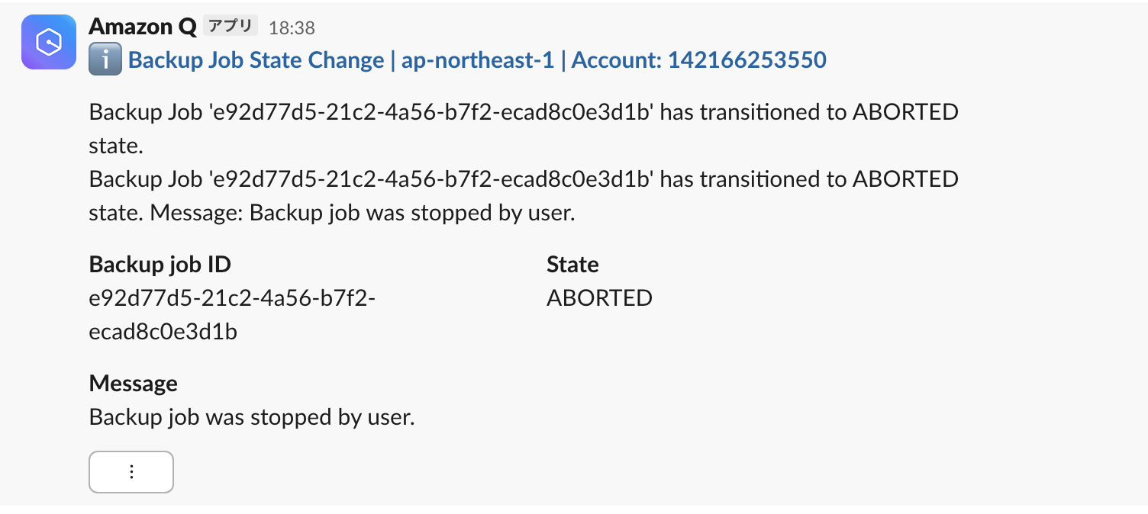Click the job ID value under Backup job ID
This screenshot has width=1148, height=514.
[232, 298]
